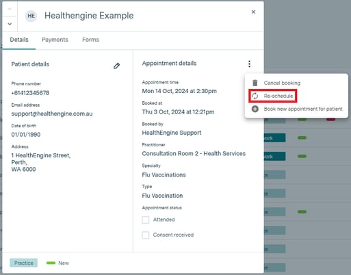351x275 pixels.
Task: Click phone number +61412345678
Action: pos(30,93)
